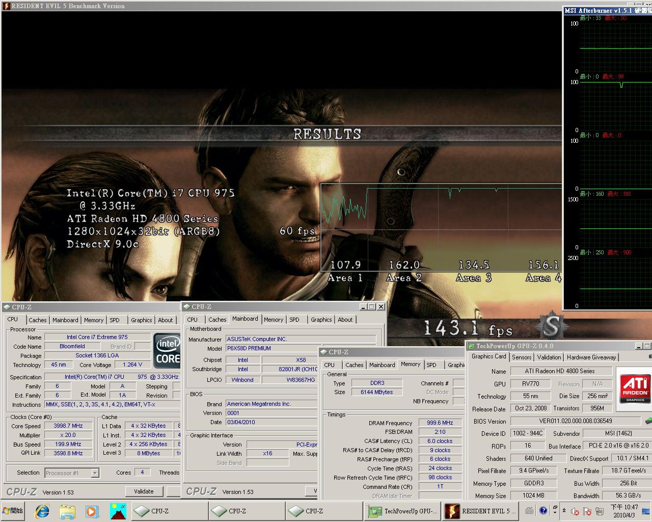Click GPU-Z BIOS version 'VER011.020.000.008.036549'
Image resolution: width=652 pixels, height=522 pixels.
576,421
